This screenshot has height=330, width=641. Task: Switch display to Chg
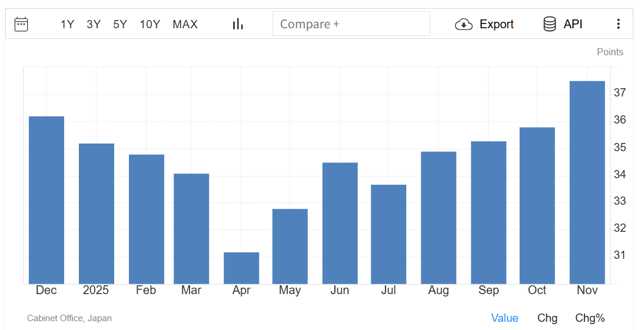click(x=547, y=318)
